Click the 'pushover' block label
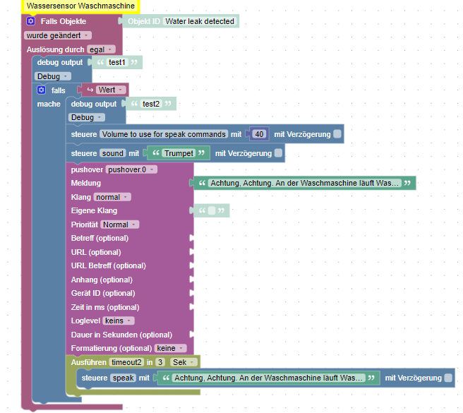The height and width of the screenshot is (413, 463). (x=87, y=169)
